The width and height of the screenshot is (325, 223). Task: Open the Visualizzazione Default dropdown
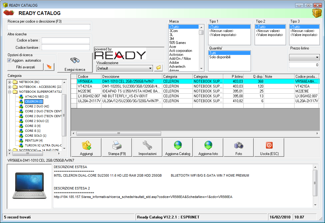point(150,68)
